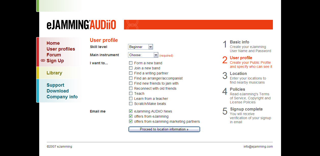Click the orange User profile page title
Image resolution: width=320 pixels, height=156 pixels.
[104, 40]
